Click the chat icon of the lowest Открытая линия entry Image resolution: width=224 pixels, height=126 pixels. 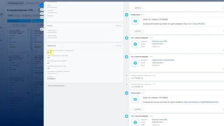point(135,122)
